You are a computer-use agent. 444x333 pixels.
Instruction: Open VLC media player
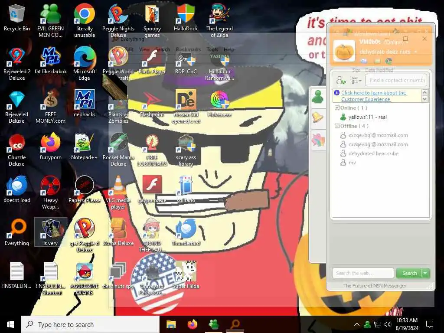tap(118, 193)
